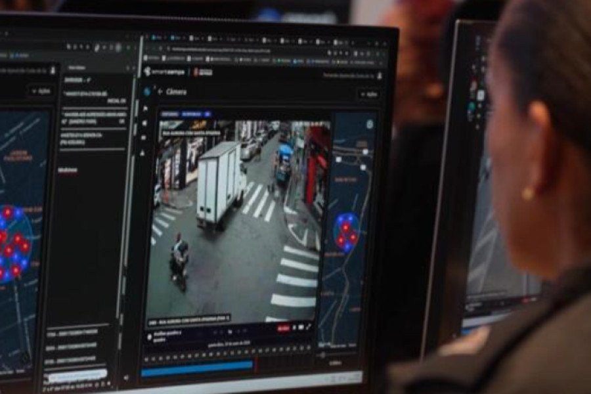Click the top sidebar icon left of the video

[x=145, y=109]
